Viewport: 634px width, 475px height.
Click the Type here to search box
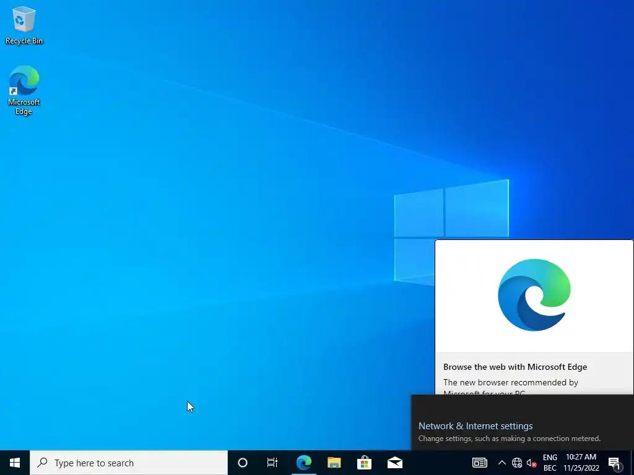pyautogui.click(x=129, y=463)
